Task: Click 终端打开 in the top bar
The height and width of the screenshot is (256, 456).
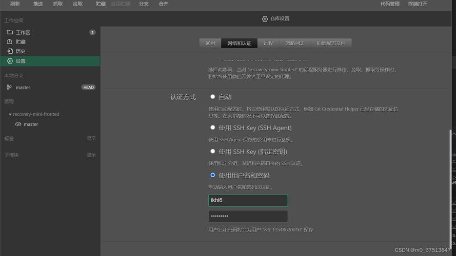Action: tap(418, 4)
